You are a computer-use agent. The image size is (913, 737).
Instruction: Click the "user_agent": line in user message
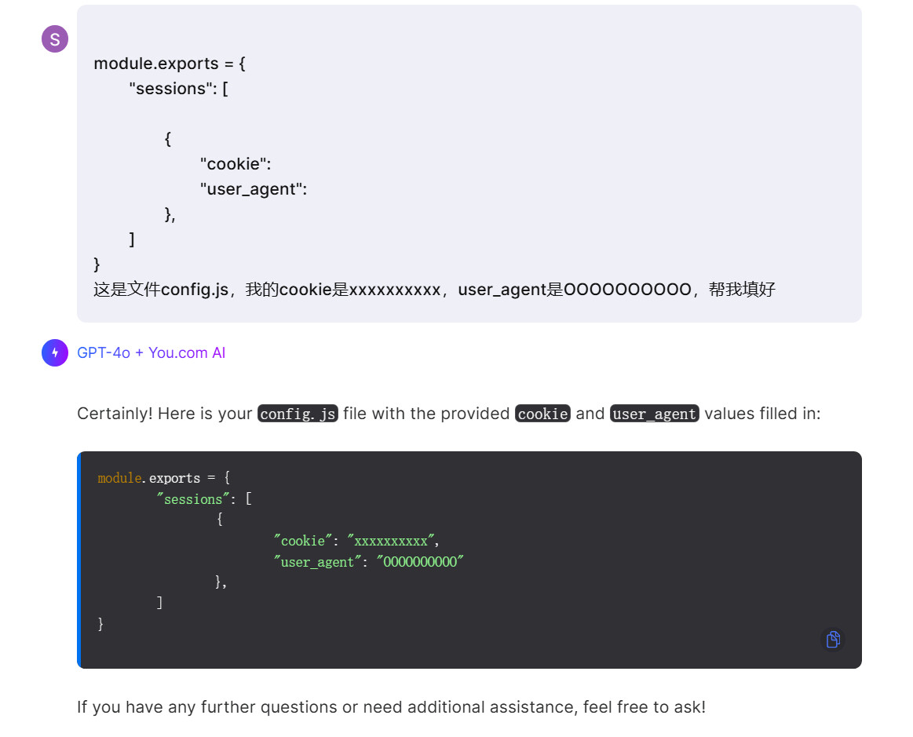(x=253, y=189)
